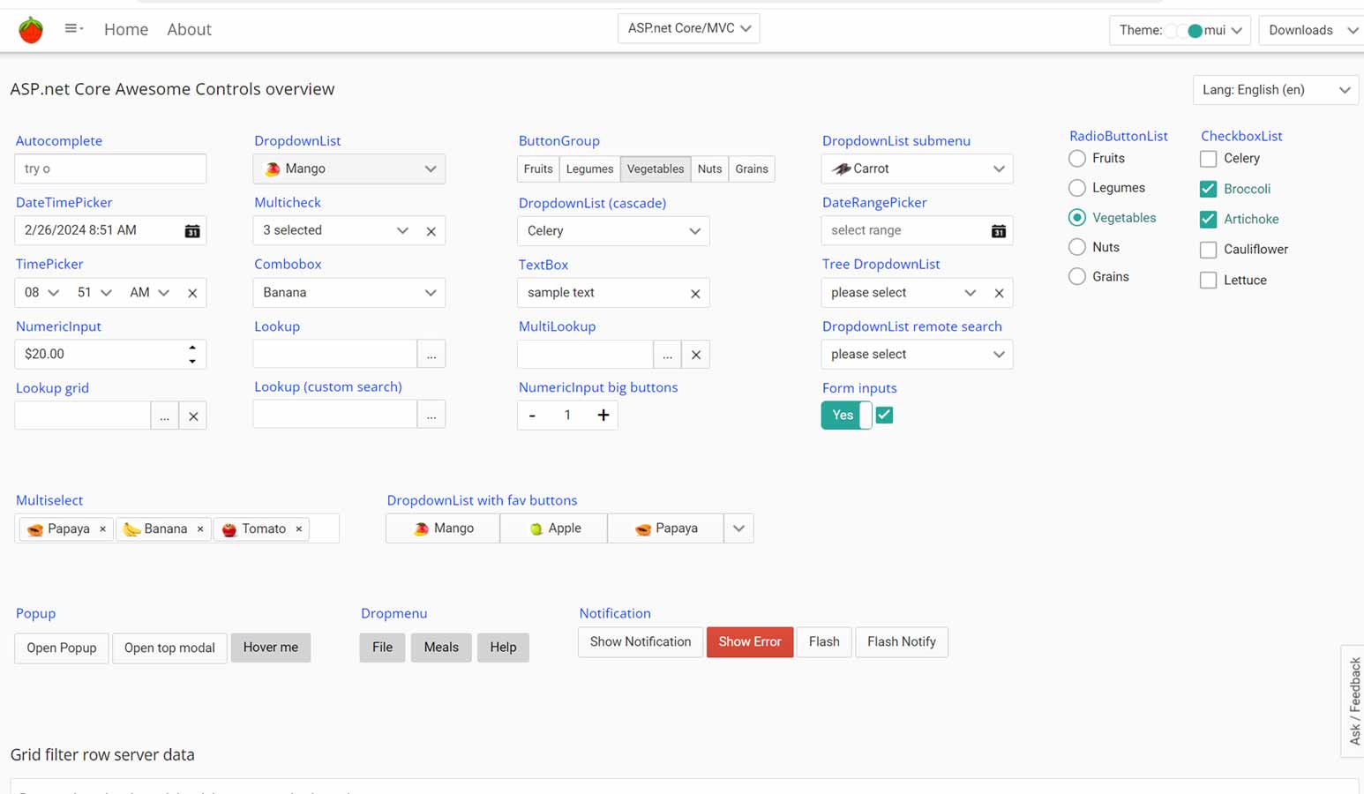
Task: Click the Show Error button
Action: 749,642
